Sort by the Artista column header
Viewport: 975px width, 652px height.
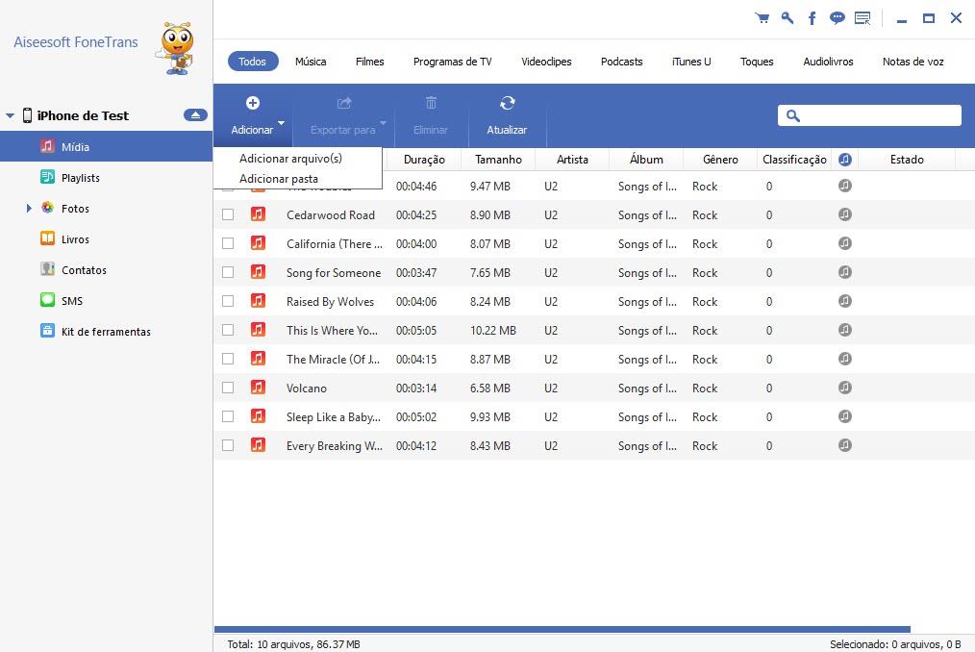[x=572, y=160]
